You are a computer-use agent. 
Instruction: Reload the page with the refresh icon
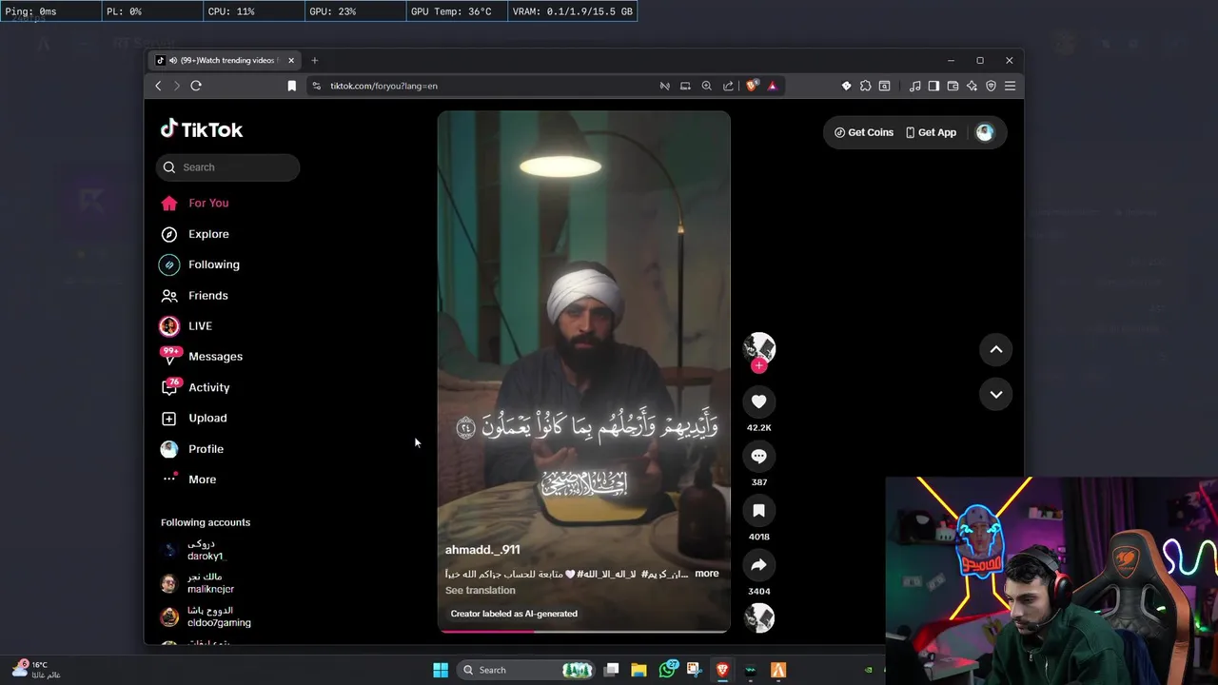coord(196,86)
